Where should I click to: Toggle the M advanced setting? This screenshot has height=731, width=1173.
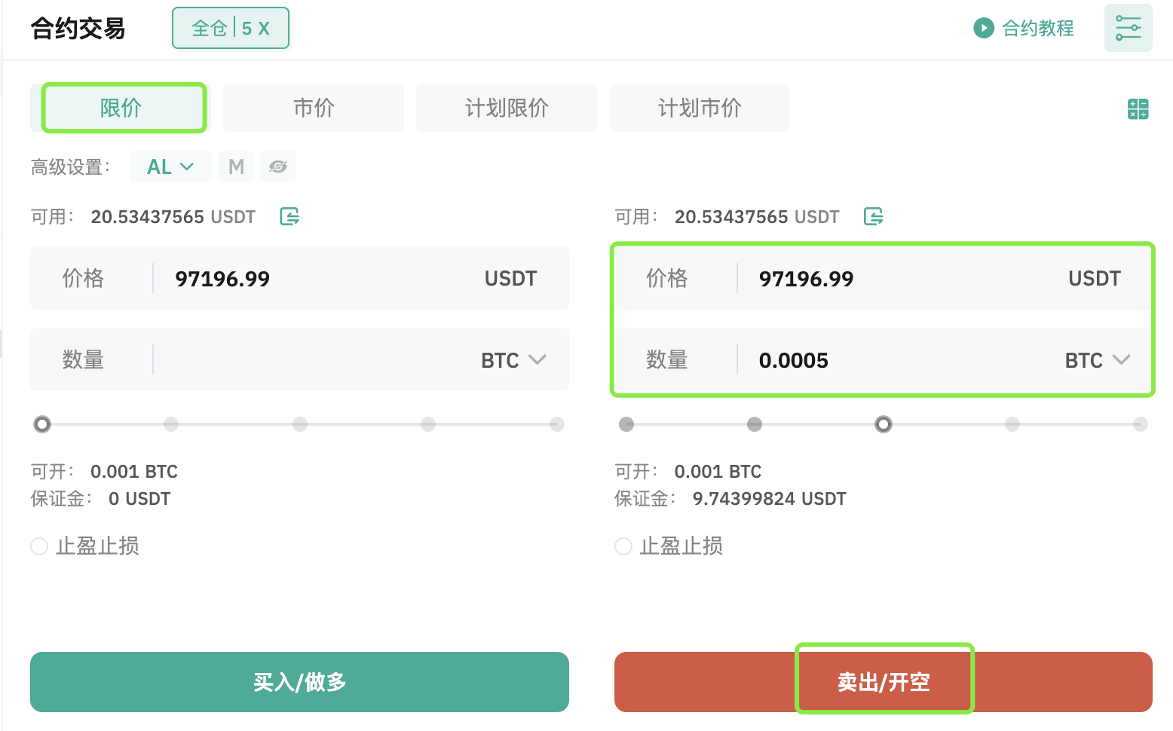coord(236,167)
